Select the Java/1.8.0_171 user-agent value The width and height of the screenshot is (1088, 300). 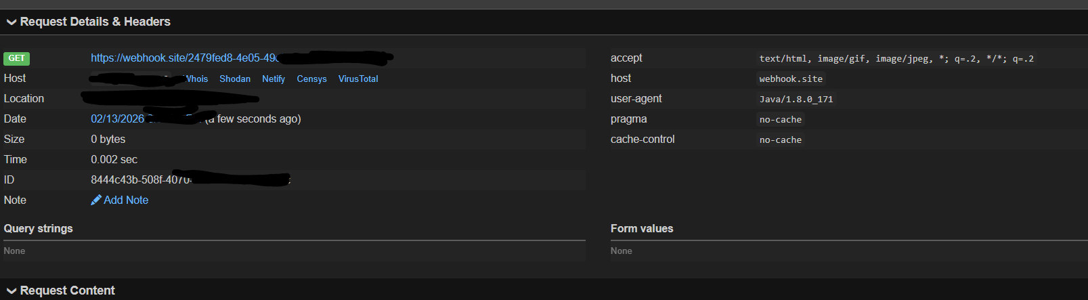click(x=796, y=100)
